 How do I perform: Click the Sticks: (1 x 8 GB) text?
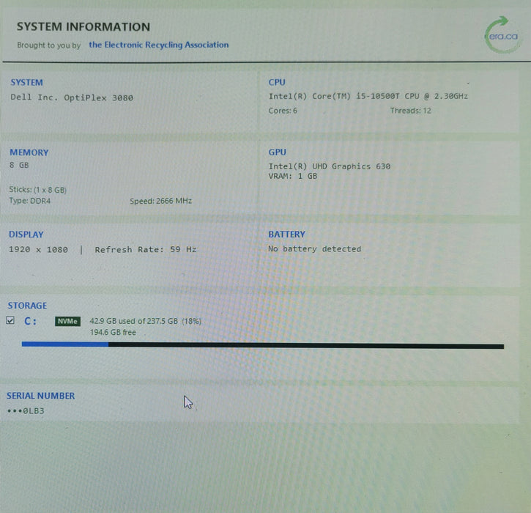(37, 190)
